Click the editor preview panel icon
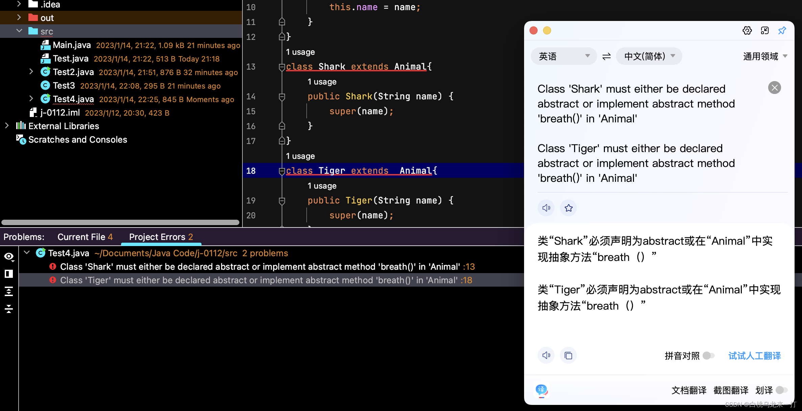The width and height of the screenshot is (802, 411). coord(9,274)
